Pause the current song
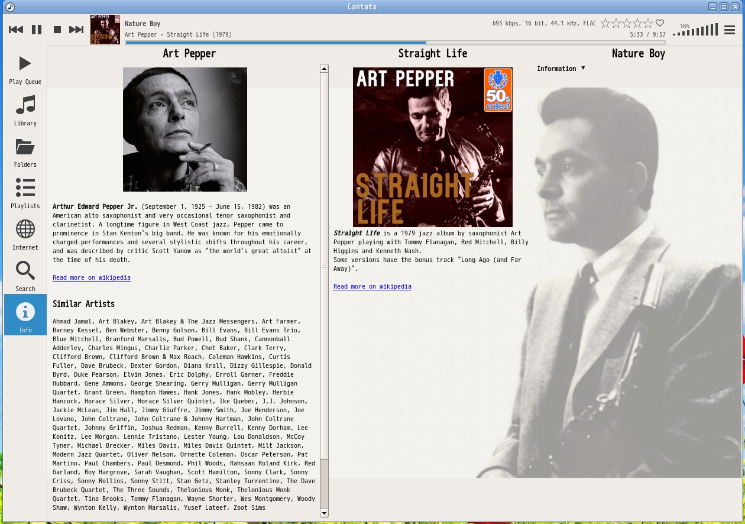Viewport: 745px width, 524px height. [37, 30]
